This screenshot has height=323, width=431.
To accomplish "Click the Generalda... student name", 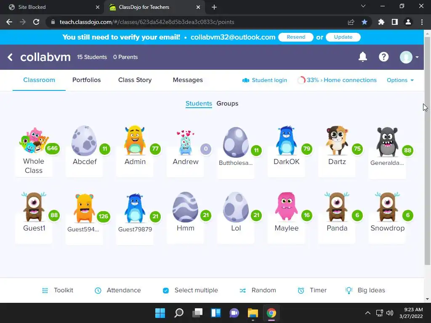I will [387, 163].
